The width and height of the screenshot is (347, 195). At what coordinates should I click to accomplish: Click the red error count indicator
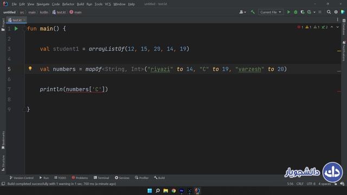click(300, 27)
